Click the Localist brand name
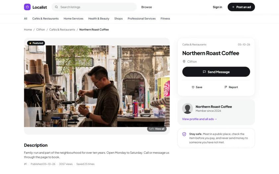 click(x=40, y=7)
